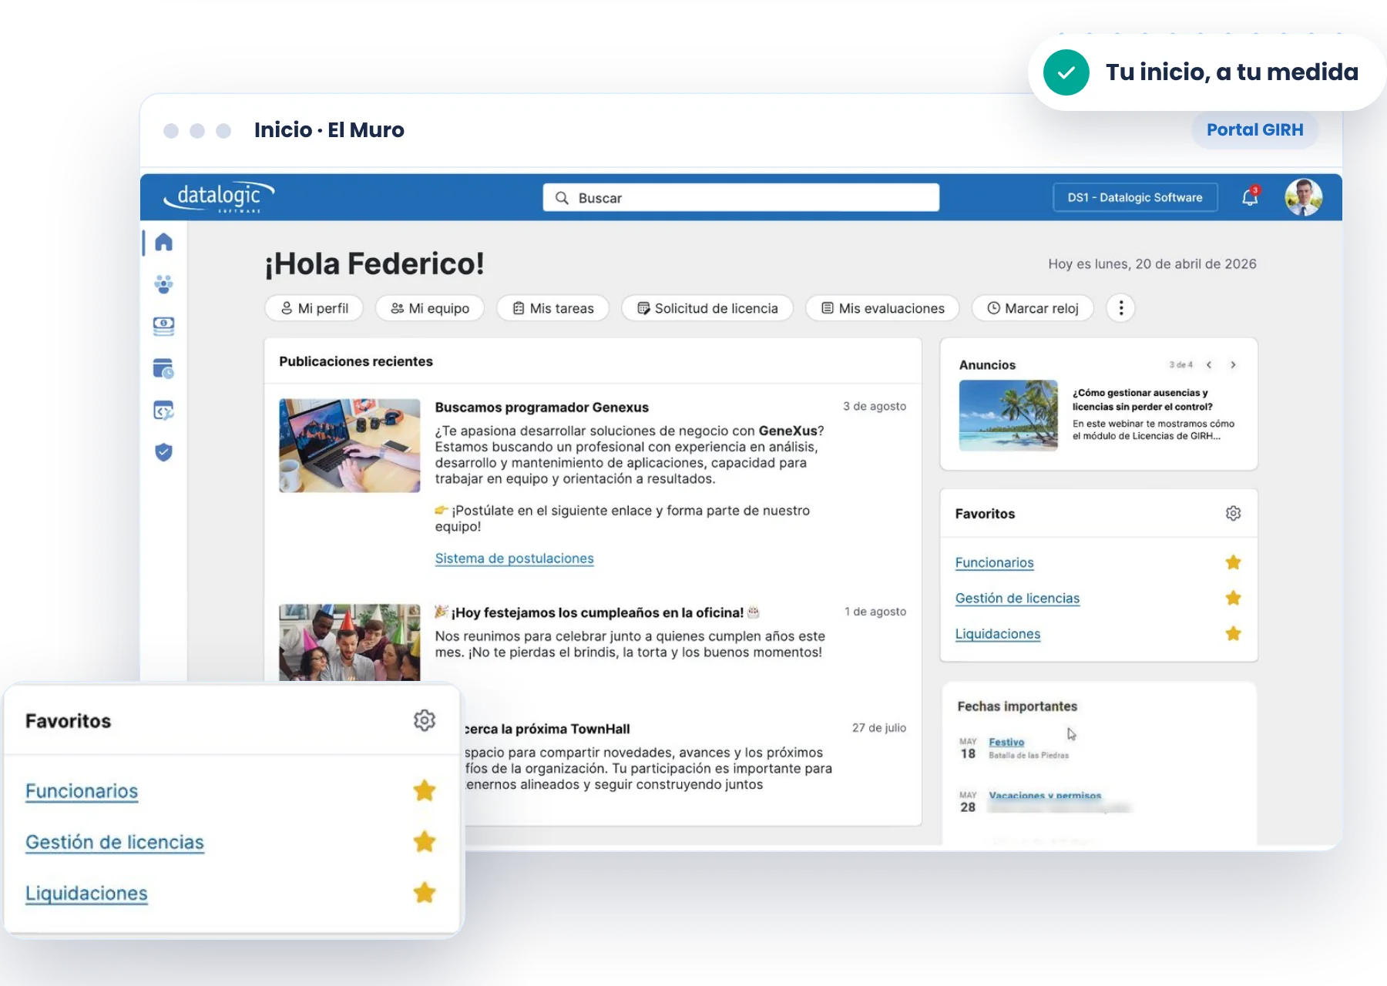
Task: Open Funcionarios link in enlarged Favoritos card
Action: click(x=82, y=791)
